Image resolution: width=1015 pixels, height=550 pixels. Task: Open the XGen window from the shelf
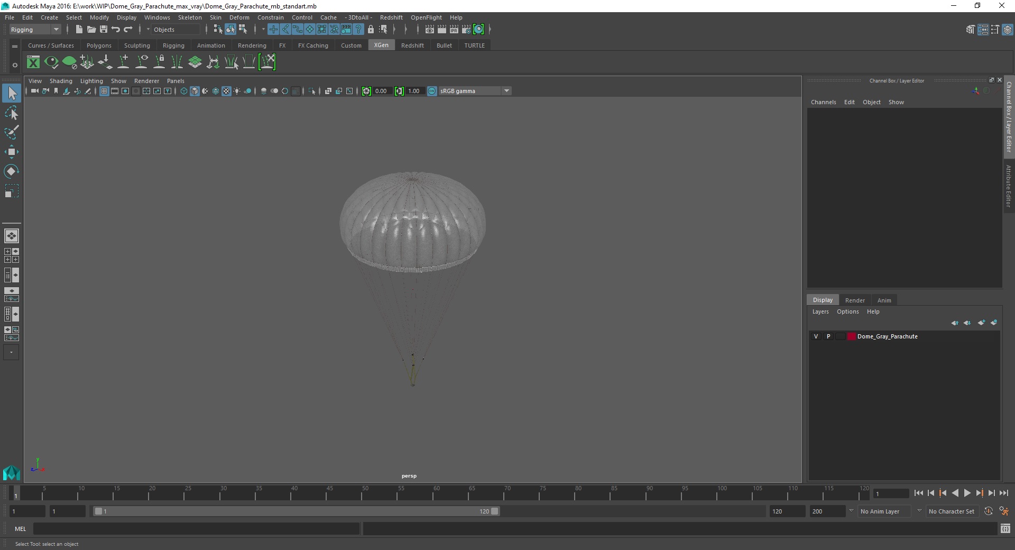click(33, 62)
